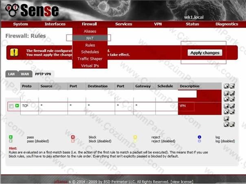Click the red Hint: label

13,148
